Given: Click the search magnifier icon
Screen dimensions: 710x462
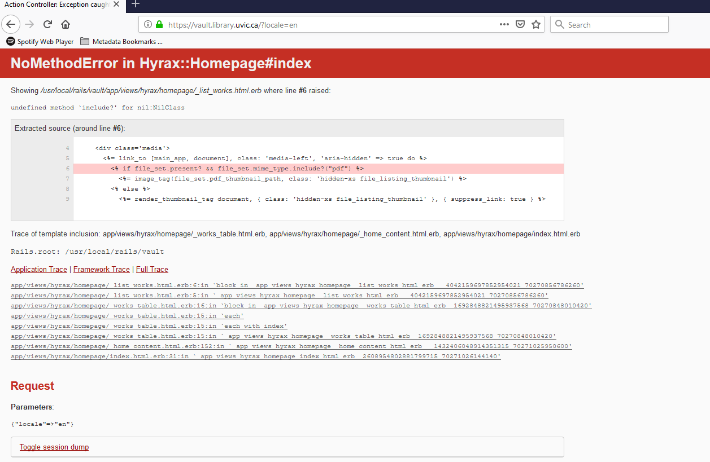Looking at the screenshot, I should (x=560, y=24).
